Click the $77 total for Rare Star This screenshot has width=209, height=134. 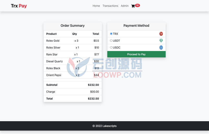click(96, 54)
